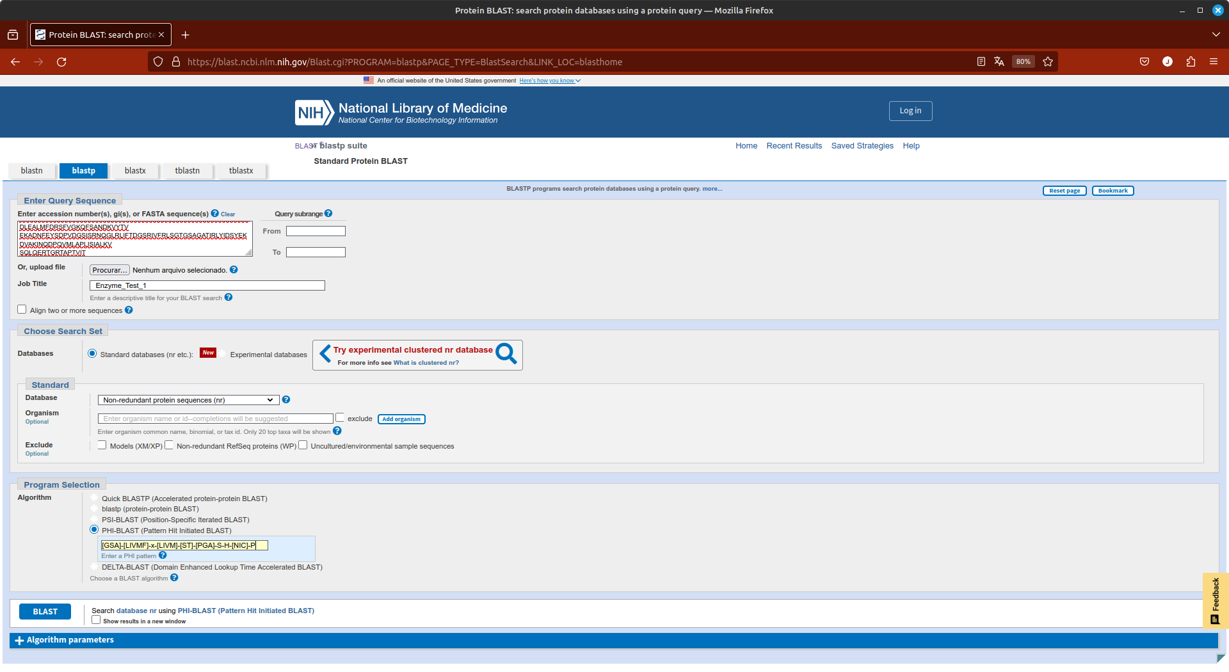
Task: Open What is clustered nr? link
Action: point(426,363)
